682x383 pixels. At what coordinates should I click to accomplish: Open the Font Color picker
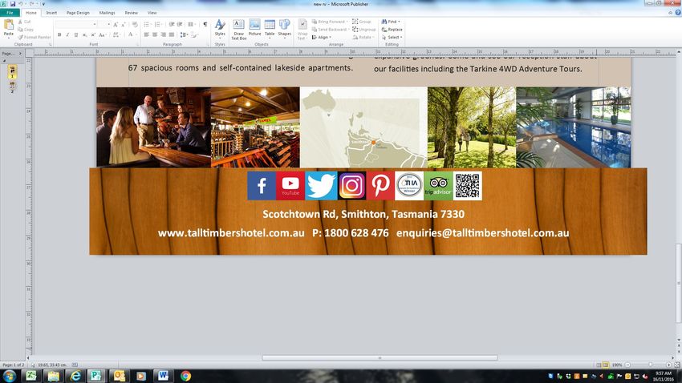tap(131, 34)
